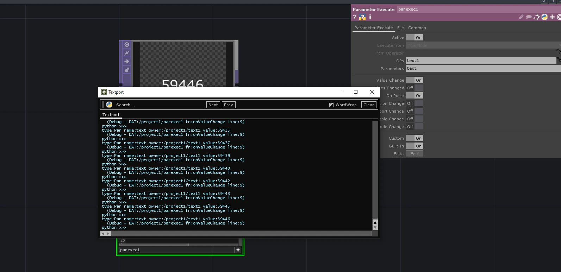Toggle the able Change switch showing Off

[414, 119]
